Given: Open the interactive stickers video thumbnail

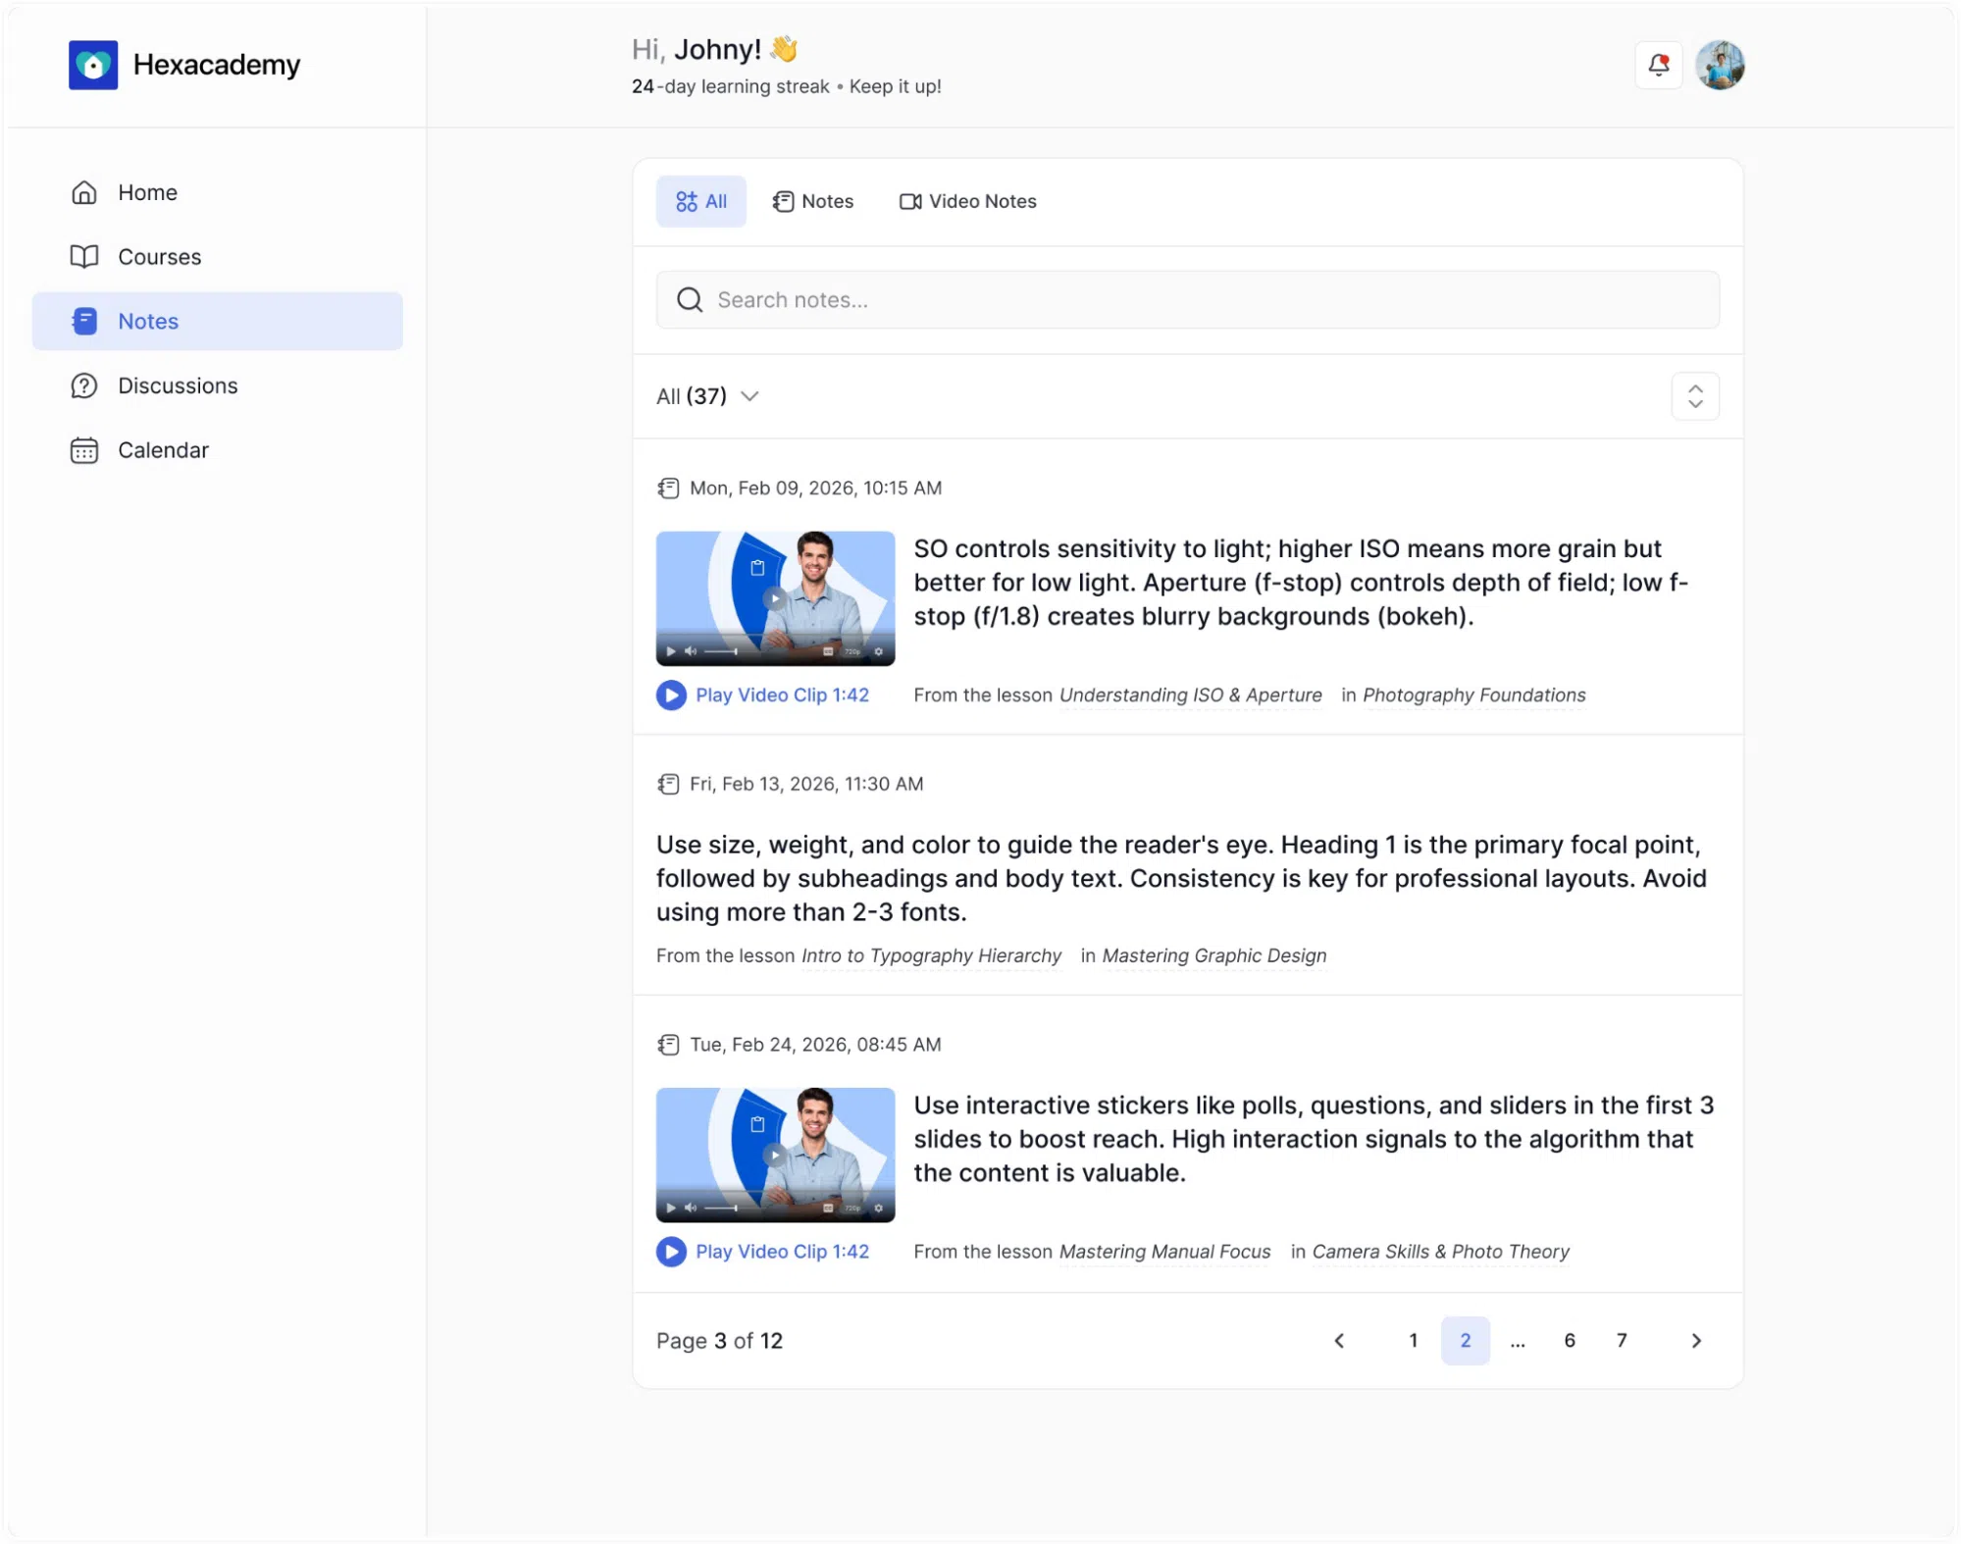Looking at the screenshot, I should pos(776,1156).
